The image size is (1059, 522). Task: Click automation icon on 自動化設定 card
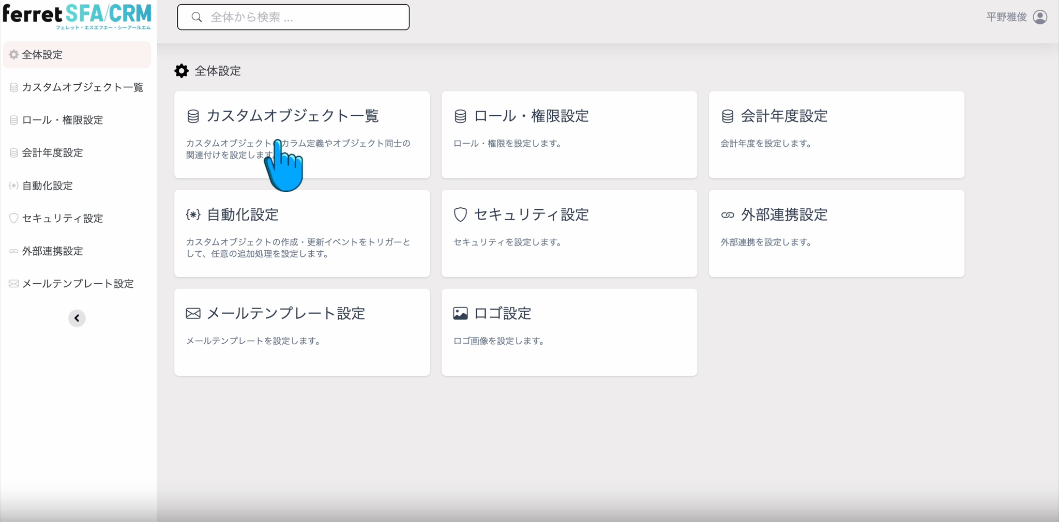[193, 214]
